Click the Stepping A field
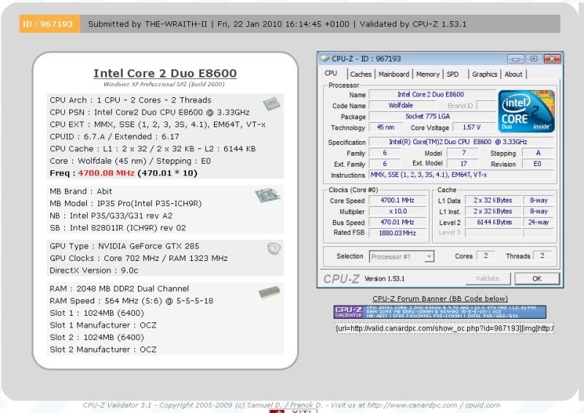 [x=537, y=153]
